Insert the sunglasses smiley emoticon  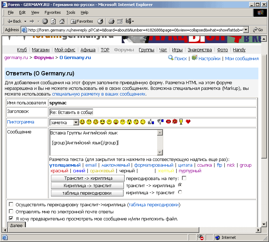point(103,122)
